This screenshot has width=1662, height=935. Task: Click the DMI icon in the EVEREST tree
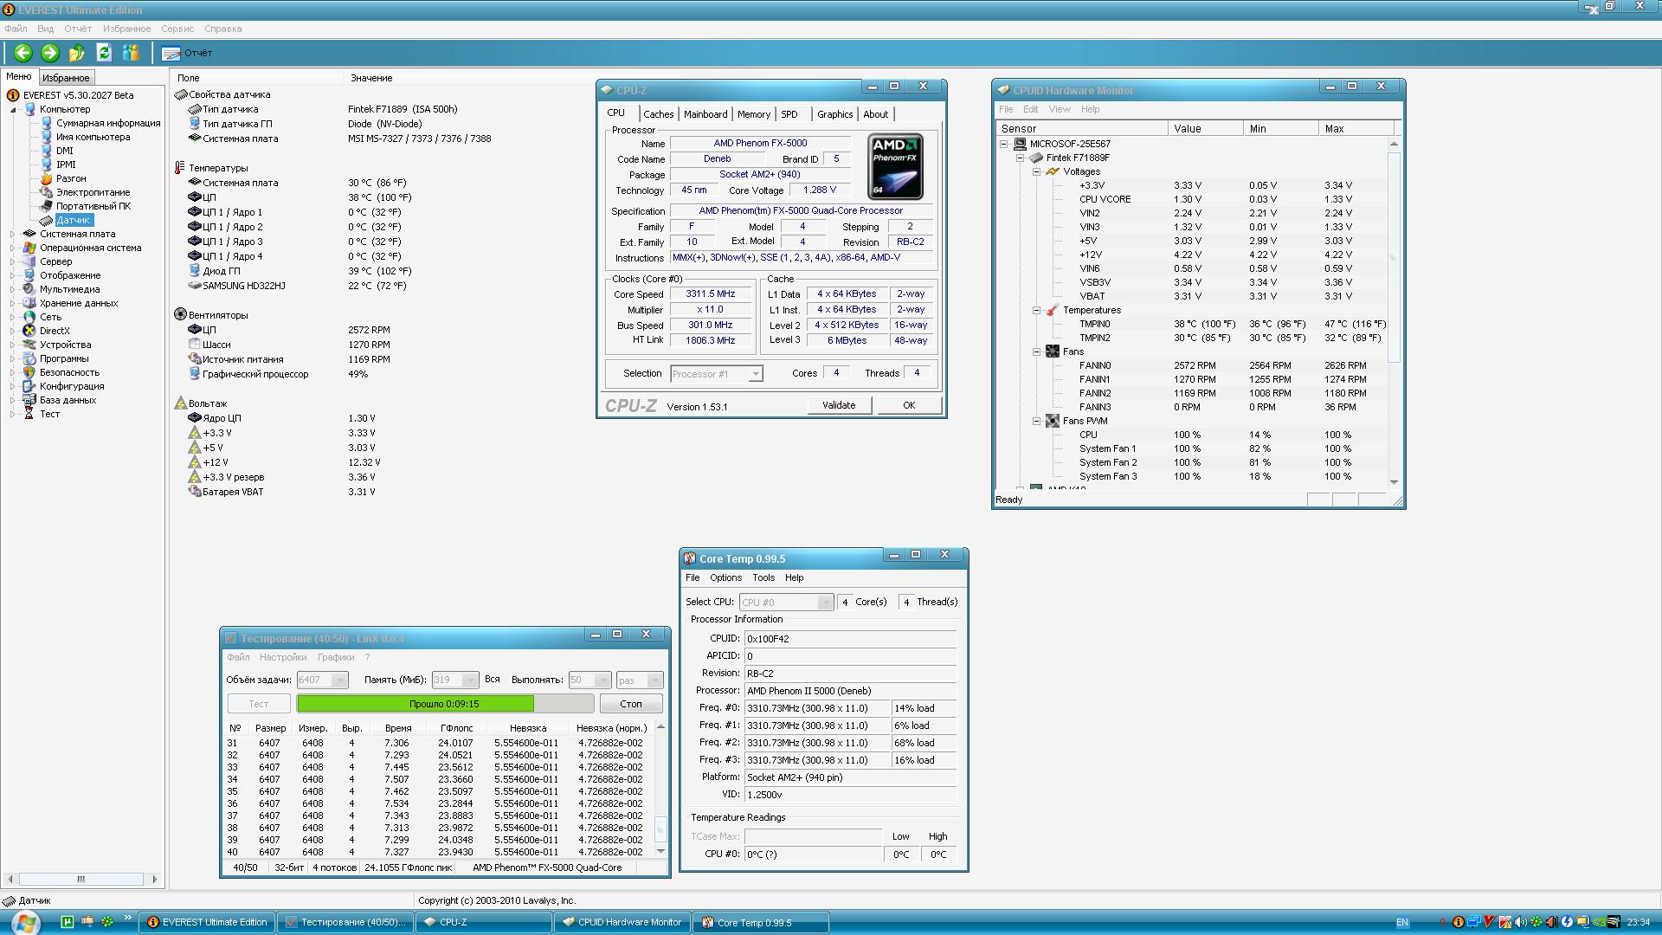(x=47, y=151)
